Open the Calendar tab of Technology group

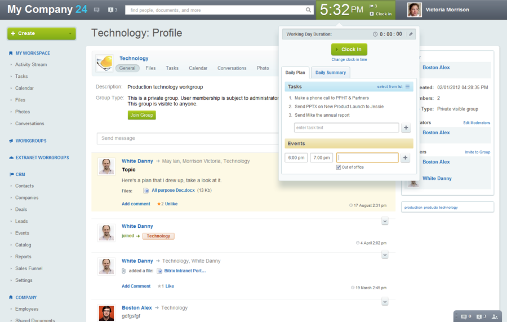pyautogui.click(x=198, y=68)
